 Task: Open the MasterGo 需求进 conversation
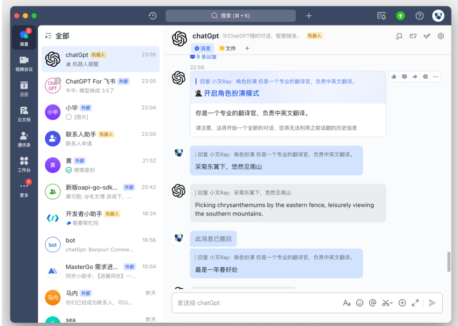click(x=100, y=271)
